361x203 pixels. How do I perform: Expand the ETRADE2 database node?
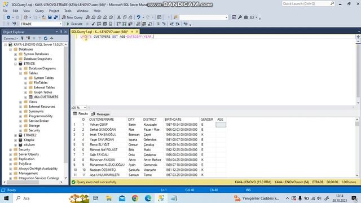[15, 135]
